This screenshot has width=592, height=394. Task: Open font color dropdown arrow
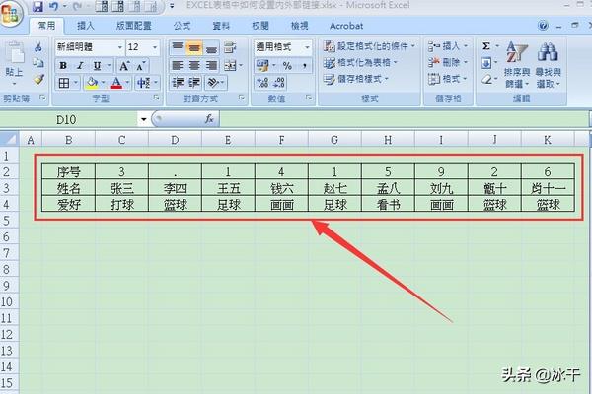[127, 83]
